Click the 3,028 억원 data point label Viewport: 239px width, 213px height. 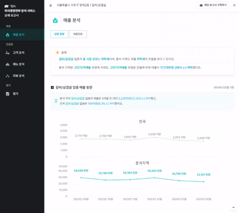155,134
